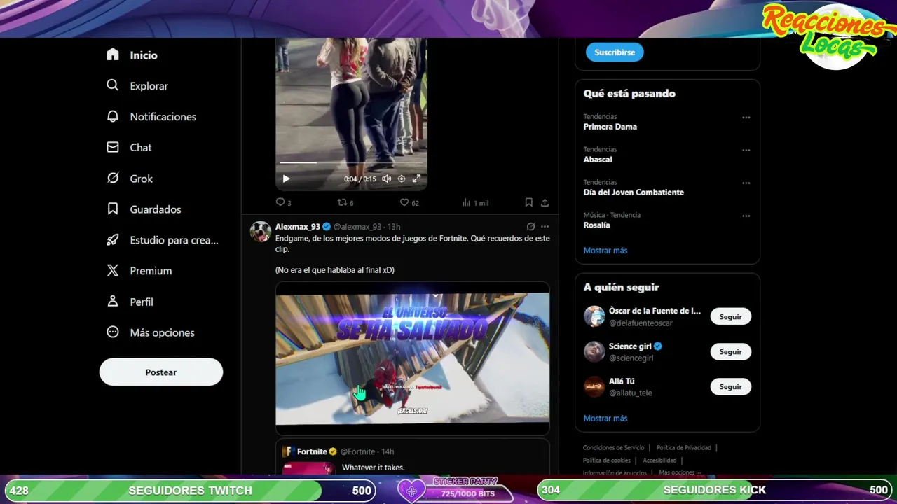Screen dimensions: 897x504
Task: Click Perfil label in navigation
Action: [x=141, y=302]
